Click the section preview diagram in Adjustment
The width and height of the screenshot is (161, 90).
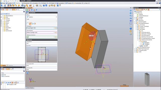42,54
